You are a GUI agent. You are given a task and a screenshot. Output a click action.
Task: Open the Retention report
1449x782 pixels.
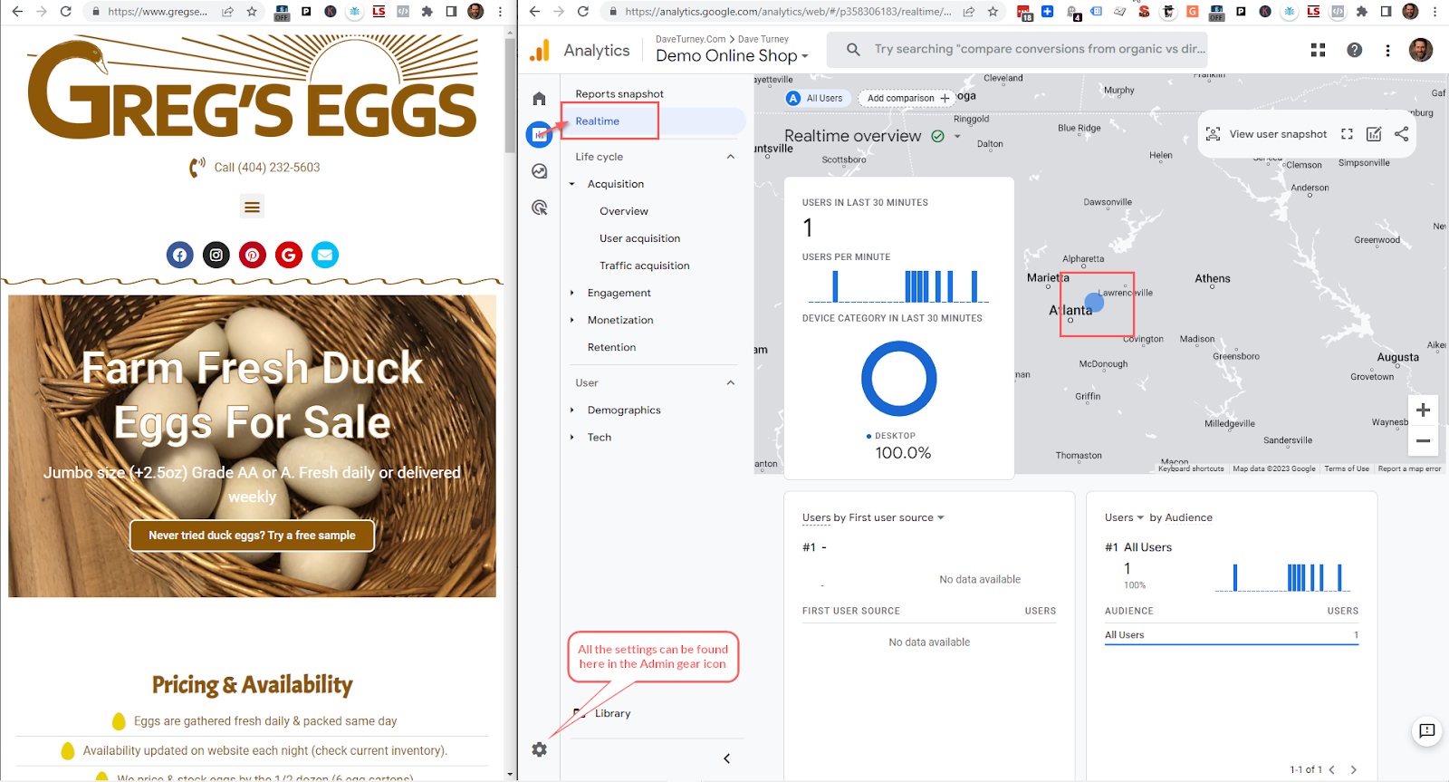coord(611,347)
